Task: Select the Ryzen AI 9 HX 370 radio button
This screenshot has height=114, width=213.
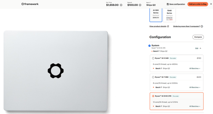Action: pyautogui.click(x=153, y=96)
